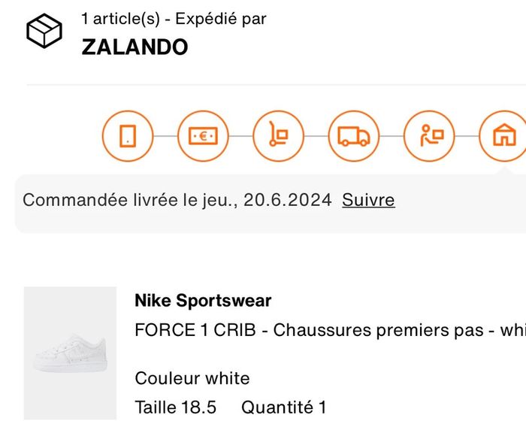The height and width of the screenshot is (424, 526).
Task: Click the house delivered step icon
Action: point(503,136)
